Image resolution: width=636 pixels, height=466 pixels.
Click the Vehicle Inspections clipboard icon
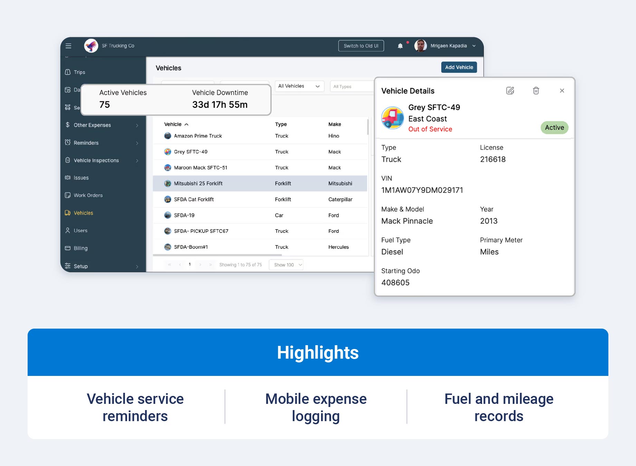68,160
